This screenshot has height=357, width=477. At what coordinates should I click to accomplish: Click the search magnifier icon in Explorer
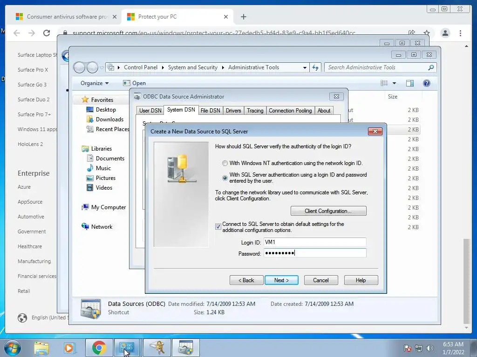(431, 67)
